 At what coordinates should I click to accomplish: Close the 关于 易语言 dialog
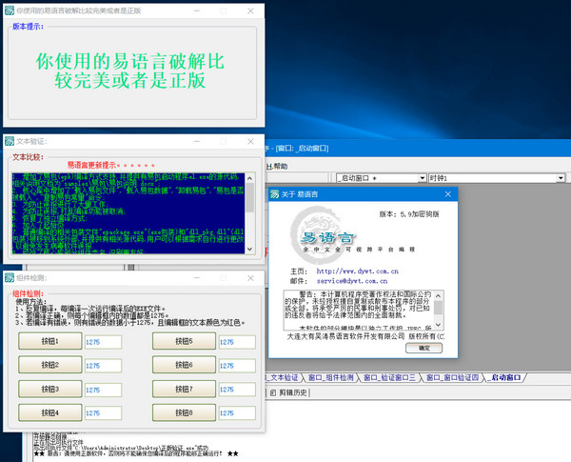click(x=448, y=194)
